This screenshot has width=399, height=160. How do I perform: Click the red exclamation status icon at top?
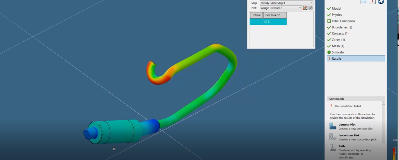(x=372, y=2)
